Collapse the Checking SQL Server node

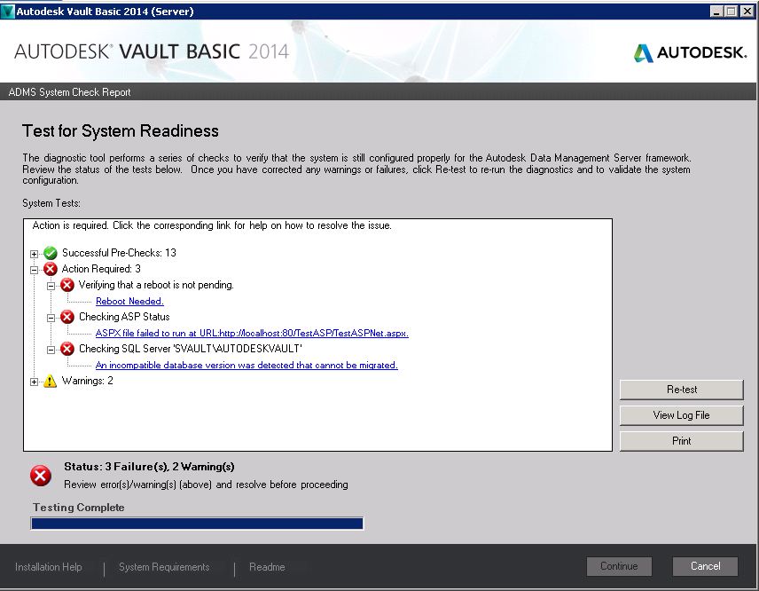pyautogui.click(x=51, y=350)
